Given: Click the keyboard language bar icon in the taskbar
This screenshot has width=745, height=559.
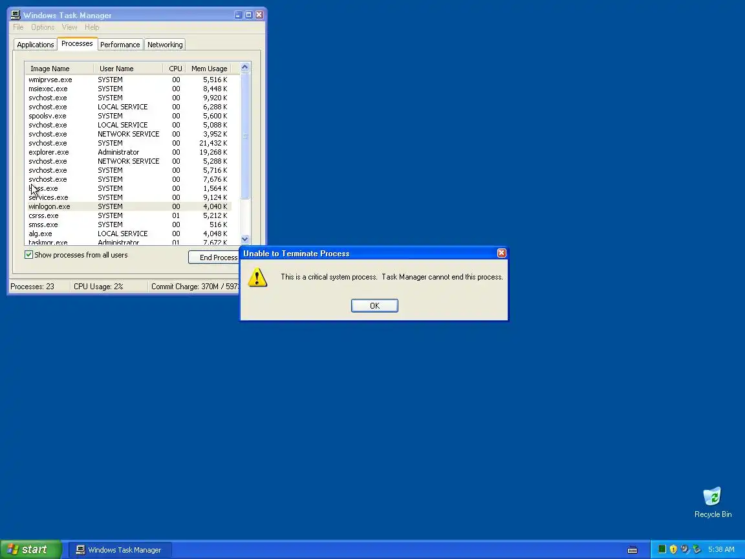Looking at the screenshot, I should [632, 550].
